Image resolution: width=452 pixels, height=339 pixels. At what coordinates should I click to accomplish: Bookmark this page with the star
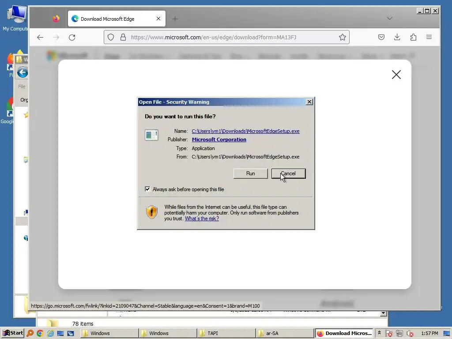pos(343,37)
